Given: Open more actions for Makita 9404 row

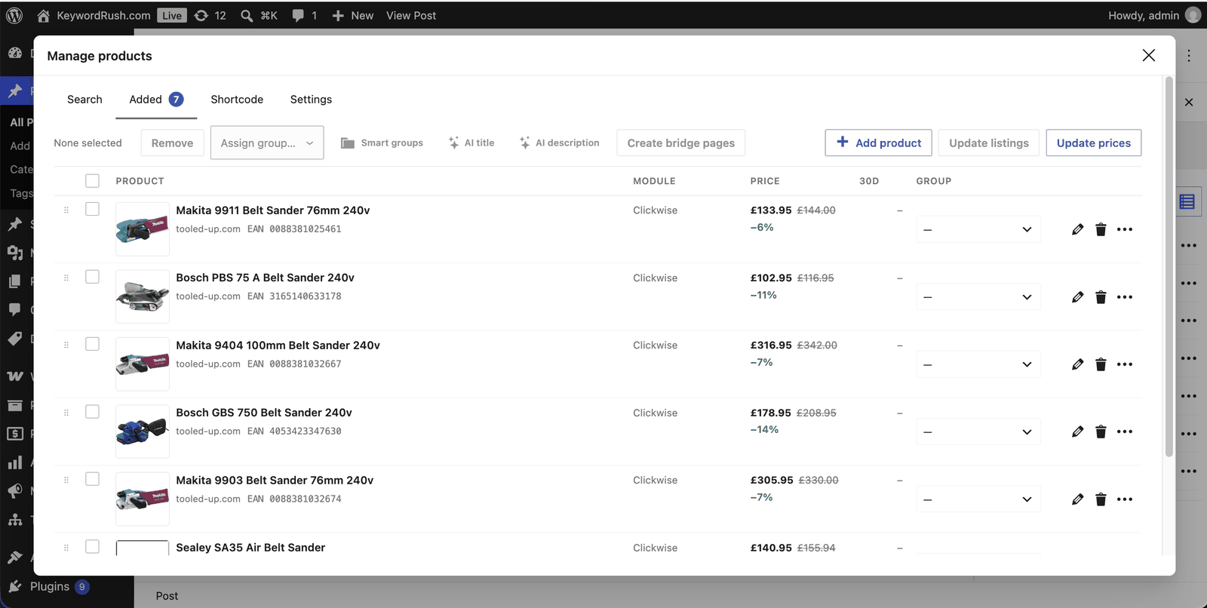Looking at the screenshot, I should tap(1125, 364).
